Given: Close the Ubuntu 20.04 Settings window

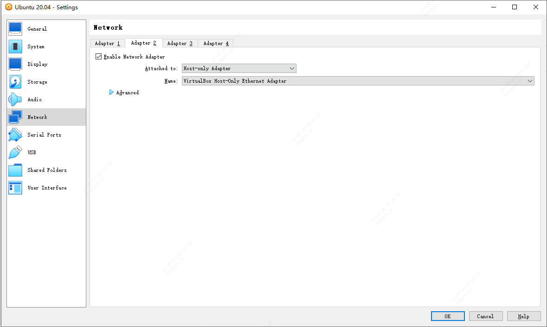Looking at the screenshot, I should (x=536, y=7).
